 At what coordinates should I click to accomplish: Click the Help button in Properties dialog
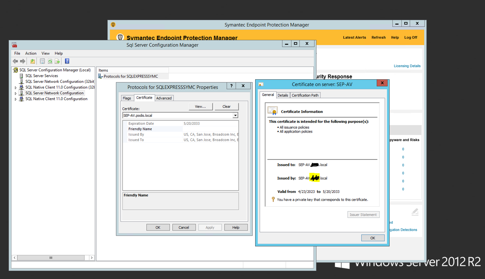coord(236,227)
